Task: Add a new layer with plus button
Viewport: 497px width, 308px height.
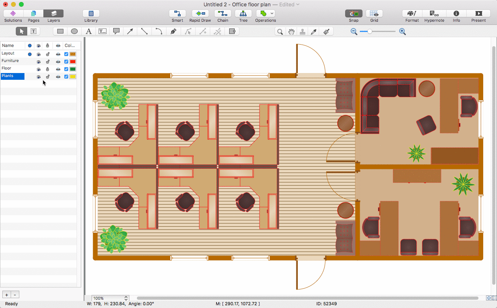Action: (7, 295)
